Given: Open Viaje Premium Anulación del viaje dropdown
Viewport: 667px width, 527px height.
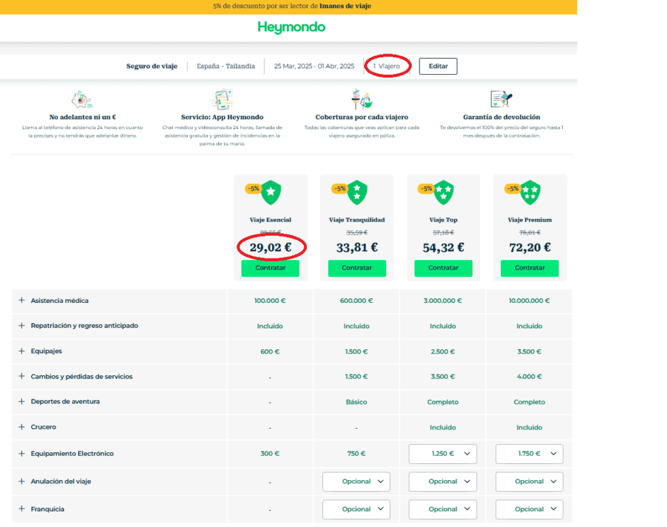Looking at the screenshot, I should (x=529, y=481).
